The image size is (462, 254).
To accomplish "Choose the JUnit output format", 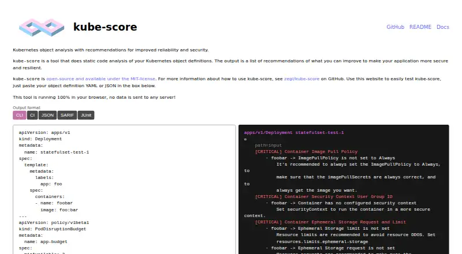I will [x=86, y=115].
